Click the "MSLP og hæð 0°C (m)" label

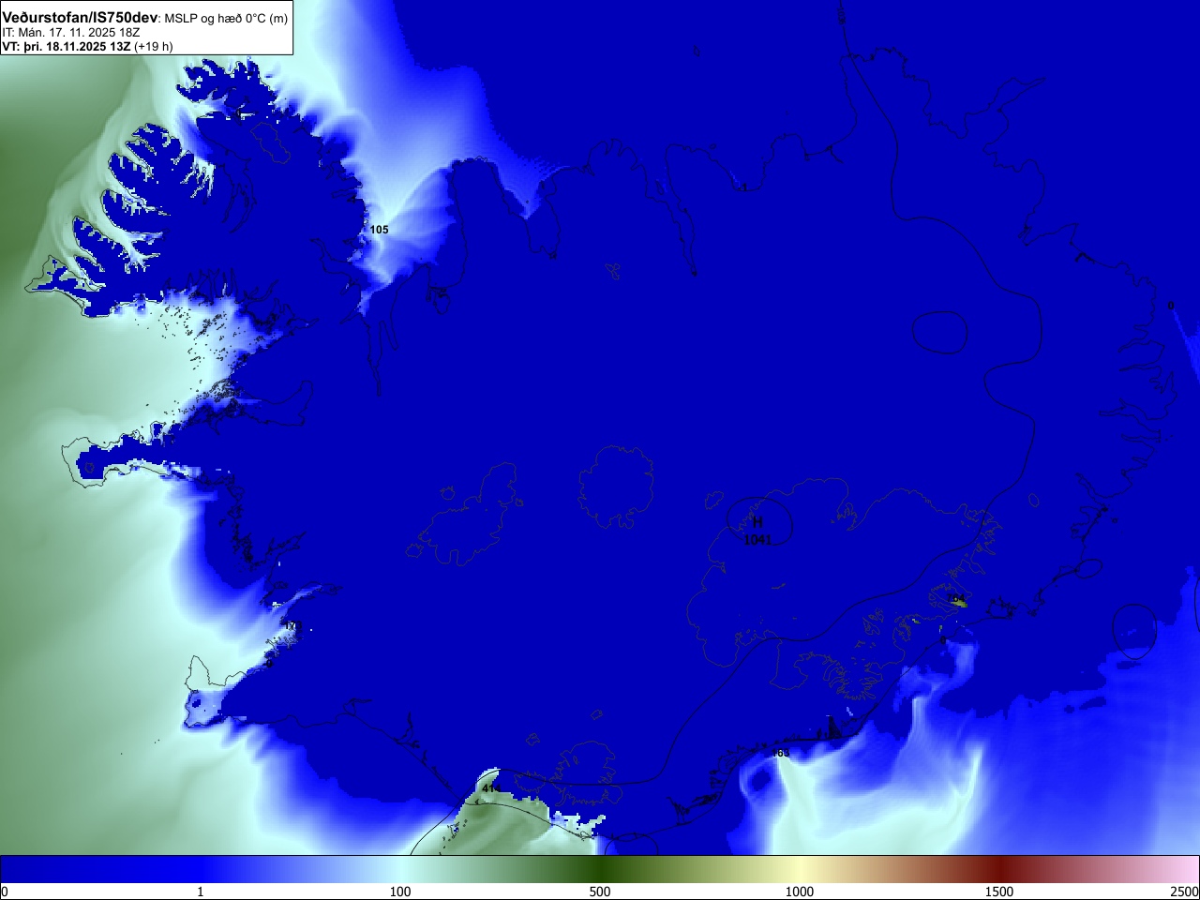[227, 19]
